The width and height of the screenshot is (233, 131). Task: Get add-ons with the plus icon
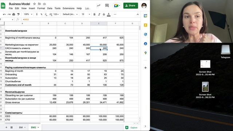click(146, 68)
